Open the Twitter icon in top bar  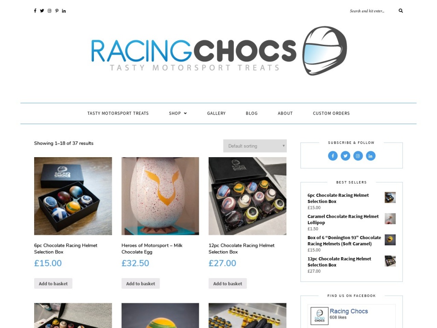tap(42, 11)
